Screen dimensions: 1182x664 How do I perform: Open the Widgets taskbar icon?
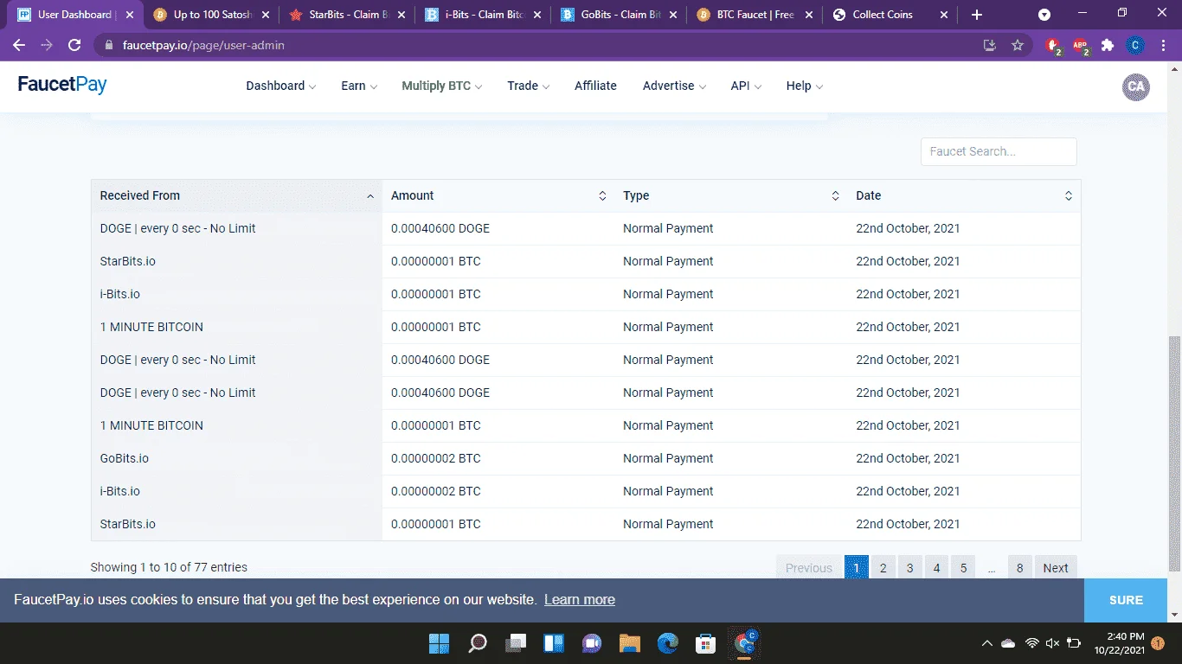click(554, 643)
